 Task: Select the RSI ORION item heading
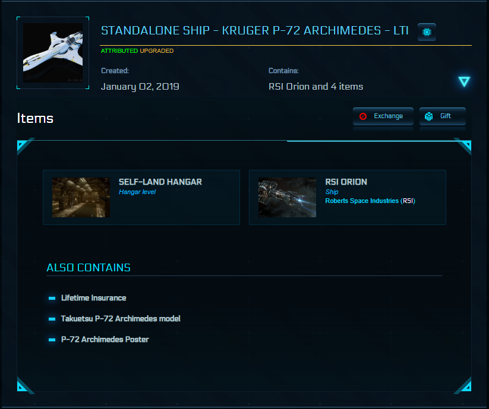pos(346,182)
